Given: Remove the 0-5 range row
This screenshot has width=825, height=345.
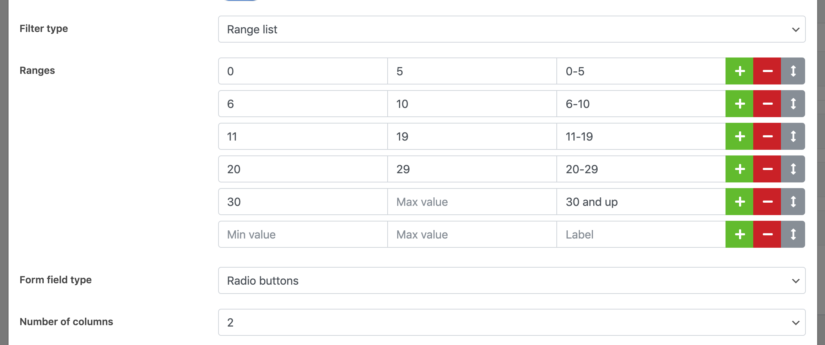Looking at the screenshot, I should [x=767, y=71].
